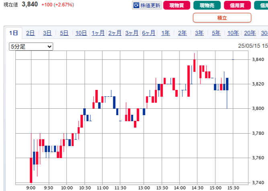Image resolution: width=268 pixels, height=191 pixels.
Task: Click the 9:00 time axis label
Action: [x=31, y=188]
